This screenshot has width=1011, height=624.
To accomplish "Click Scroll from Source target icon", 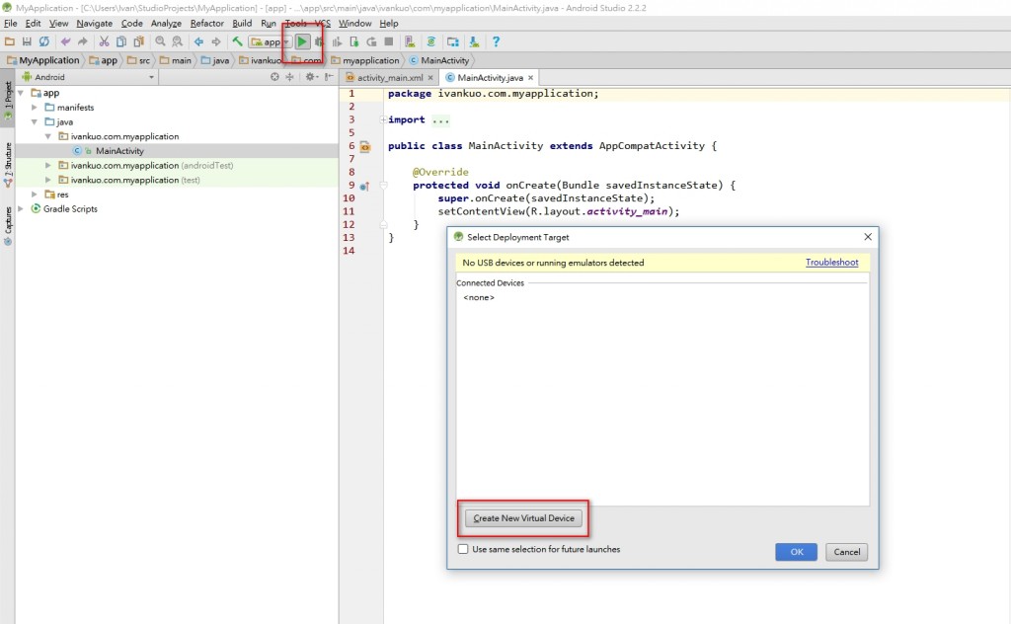I will tap(274, 77).
